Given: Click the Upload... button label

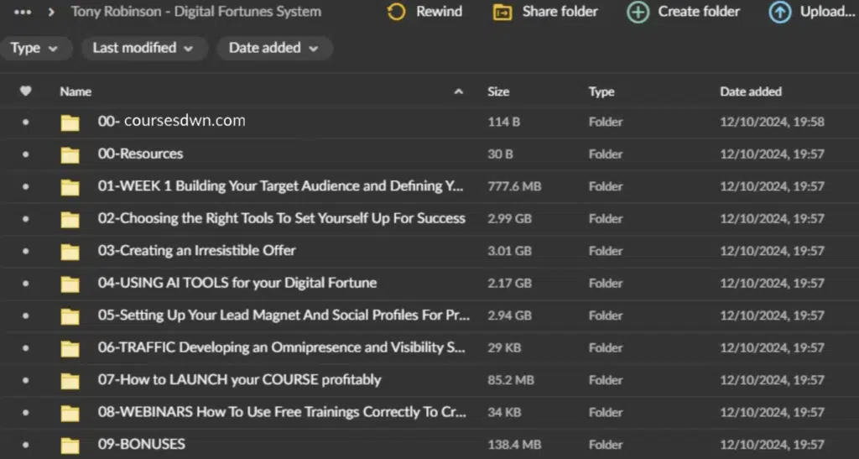Looking at the screenshot, I should click(828, 12).
